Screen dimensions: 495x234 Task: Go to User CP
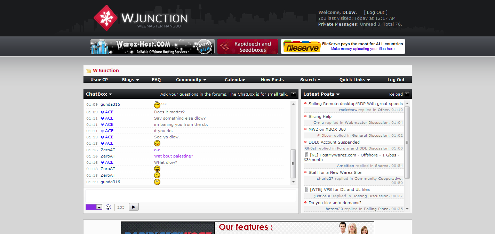[x=99, y=80]
